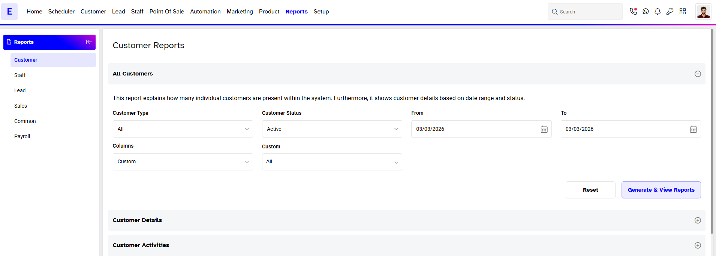This screenshot has height=256, width=716.
Task: Click the key icon in header
Action: pyautogui.click(x=670, y=12)
